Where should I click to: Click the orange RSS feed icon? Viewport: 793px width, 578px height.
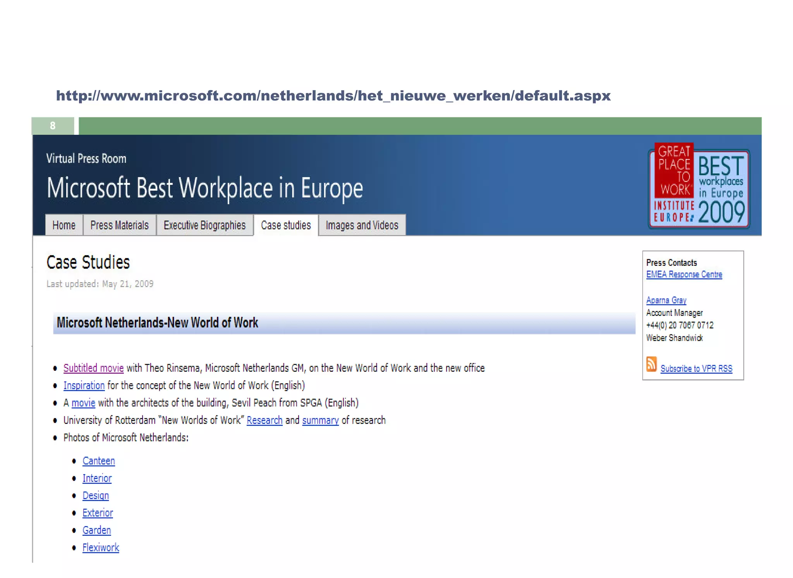[x=651, y=364]
